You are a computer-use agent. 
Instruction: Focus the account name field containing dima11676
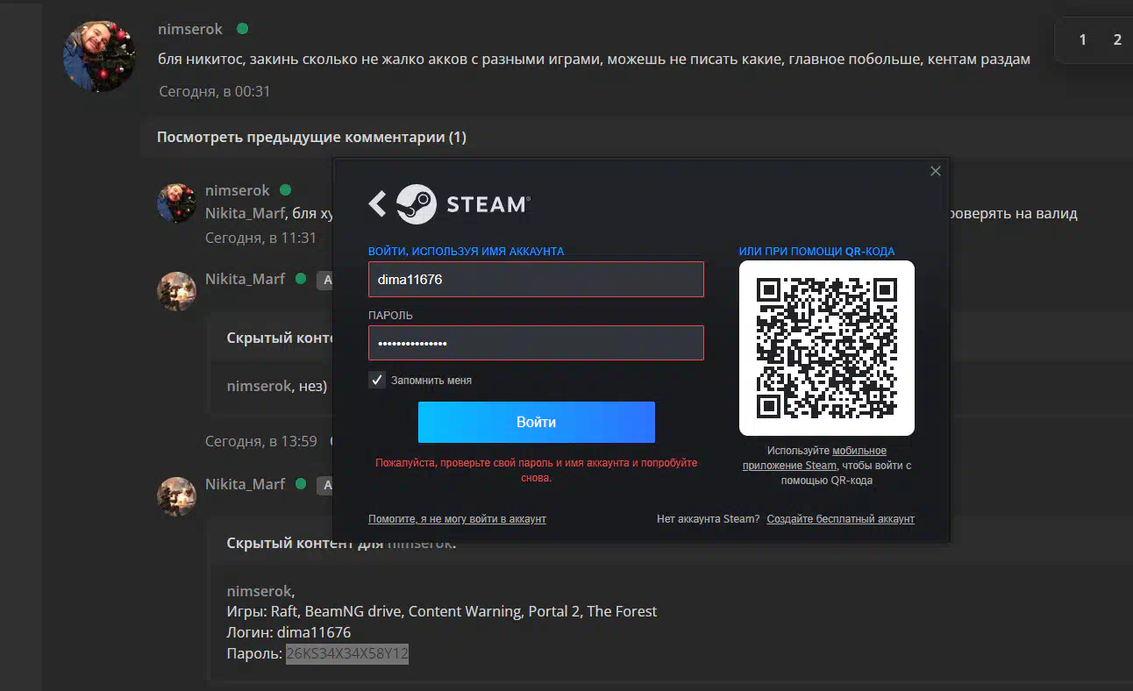536,279
